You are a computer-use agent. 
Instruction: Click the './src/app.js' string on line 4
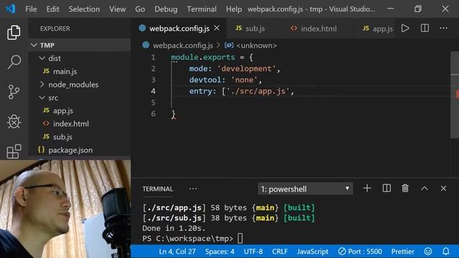pyautogui.click(x=258, y=91)
